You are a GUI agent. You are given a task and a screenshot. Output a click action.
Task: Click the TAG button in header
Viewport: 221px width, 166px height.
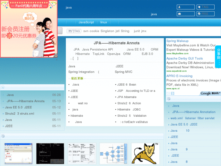pos(205,7)
